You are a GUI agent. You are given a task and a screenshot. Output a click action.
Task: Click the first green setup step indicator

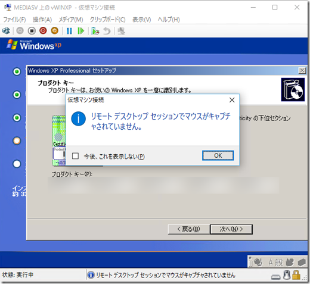17,71
